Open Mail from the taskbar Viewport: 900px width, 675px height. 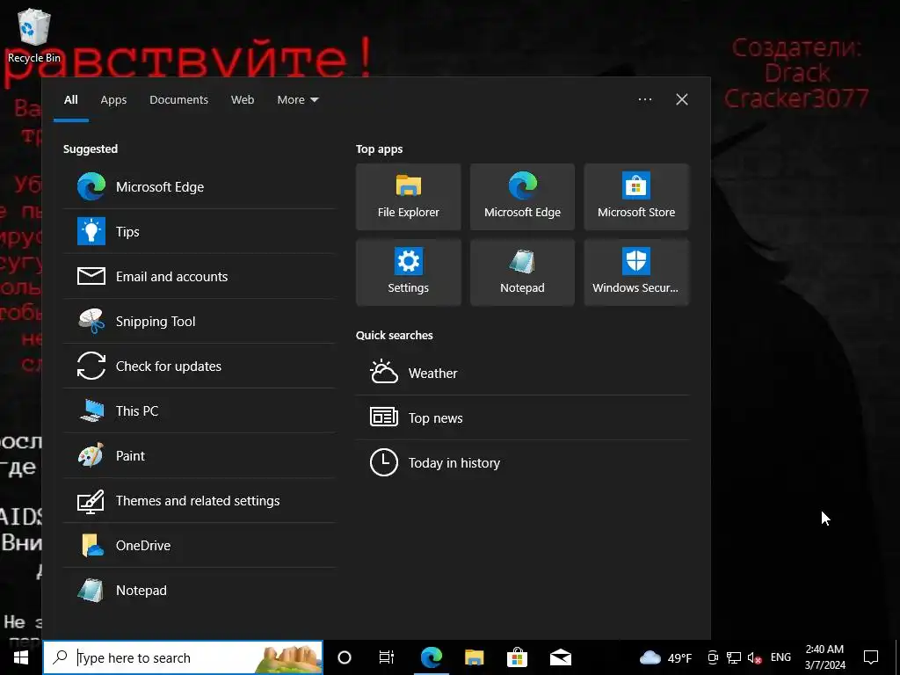point(560,657)
